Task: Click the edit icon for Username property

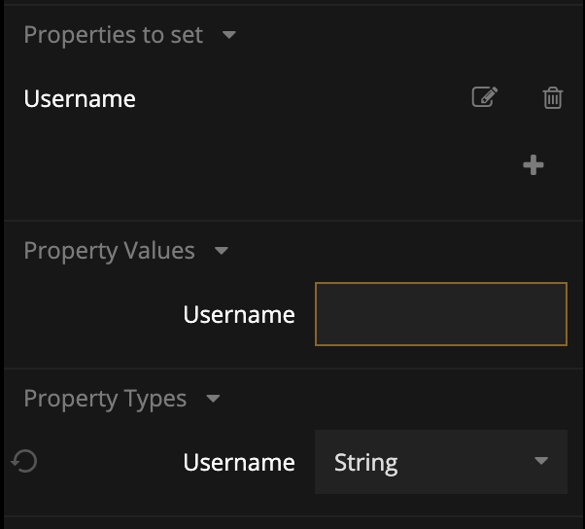Action: [x=484, y=97]
